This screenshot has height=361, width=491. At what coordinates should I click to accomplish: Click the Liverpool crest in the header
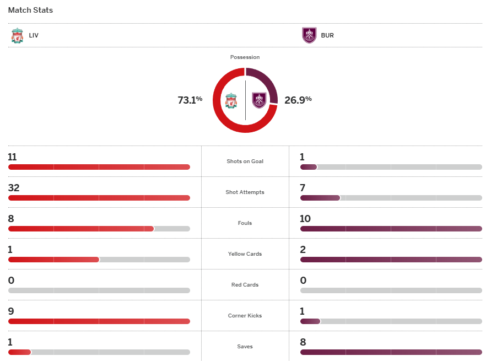[17, 35]
